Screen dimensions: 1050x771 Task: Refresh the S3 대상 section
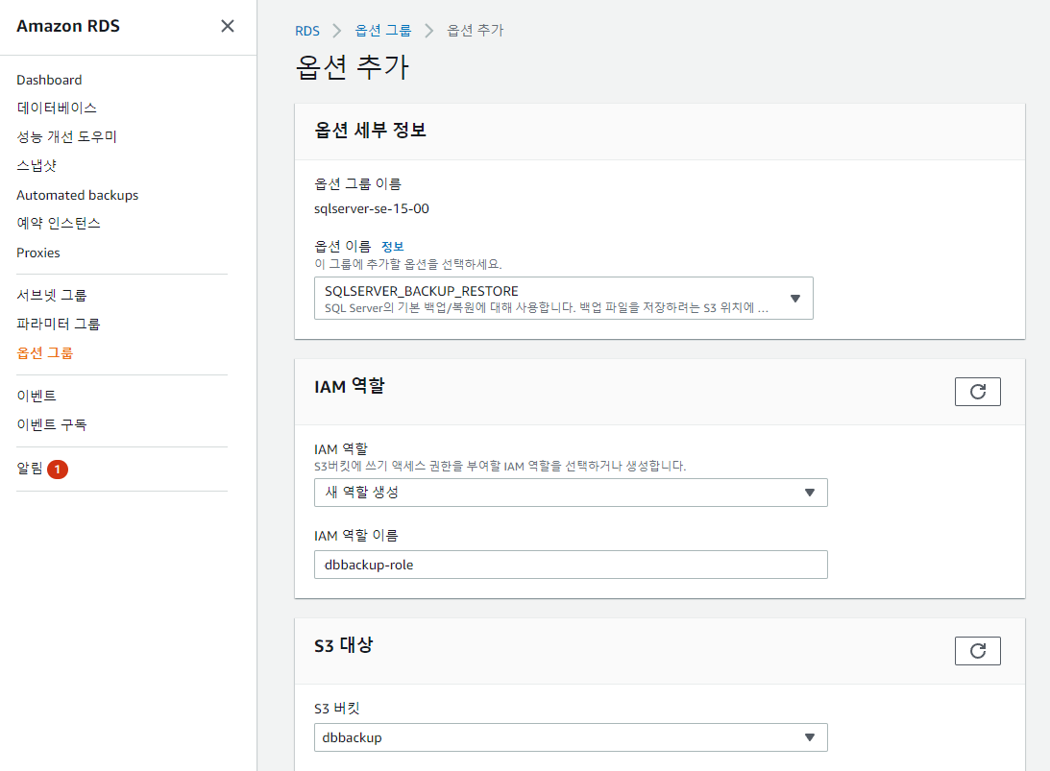click(x=978, y=651)
